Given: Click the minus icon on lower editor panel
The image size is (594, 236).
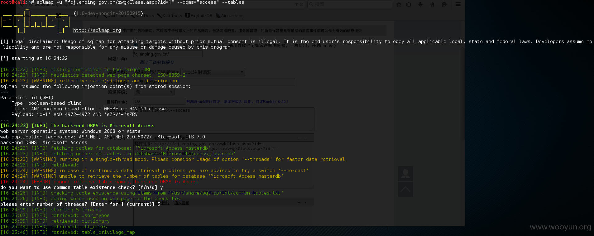Looking at the screenshot, I should coord(305,203).
